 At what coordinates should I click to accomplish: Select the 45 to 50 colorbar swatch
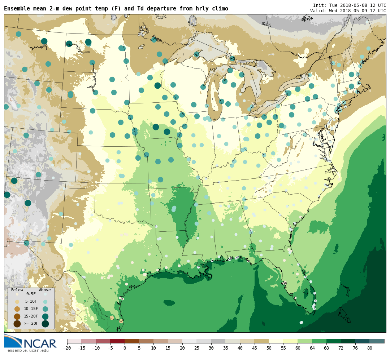tap(261, 341)
